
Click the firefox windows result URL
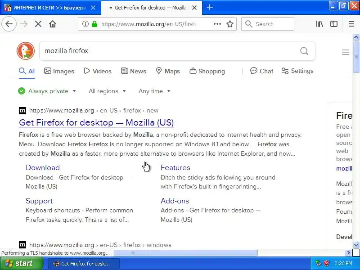point(100,245)
